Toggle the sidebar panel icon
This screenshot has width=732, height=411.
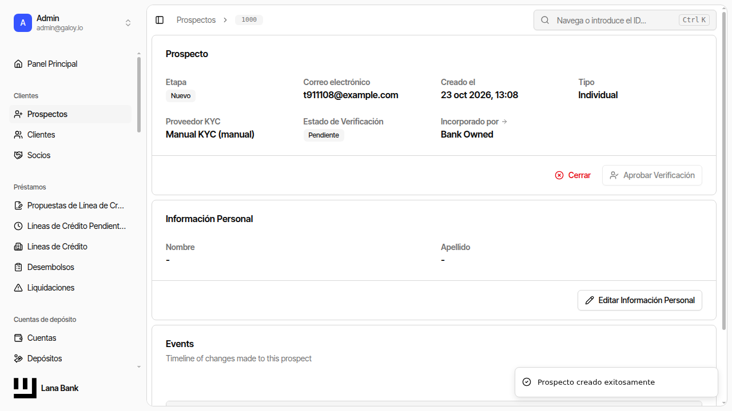160,20
